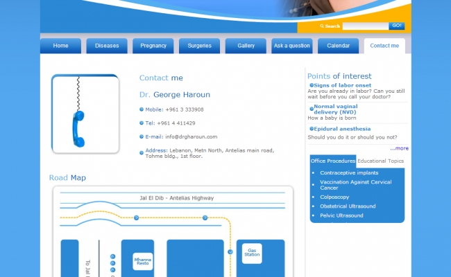
Task: Open the Normal vaginal delivery (NVD) article
Action: (x=336, y=109)
